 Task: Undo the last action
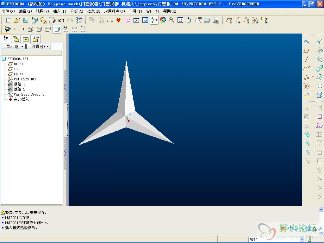coord(61,20)
